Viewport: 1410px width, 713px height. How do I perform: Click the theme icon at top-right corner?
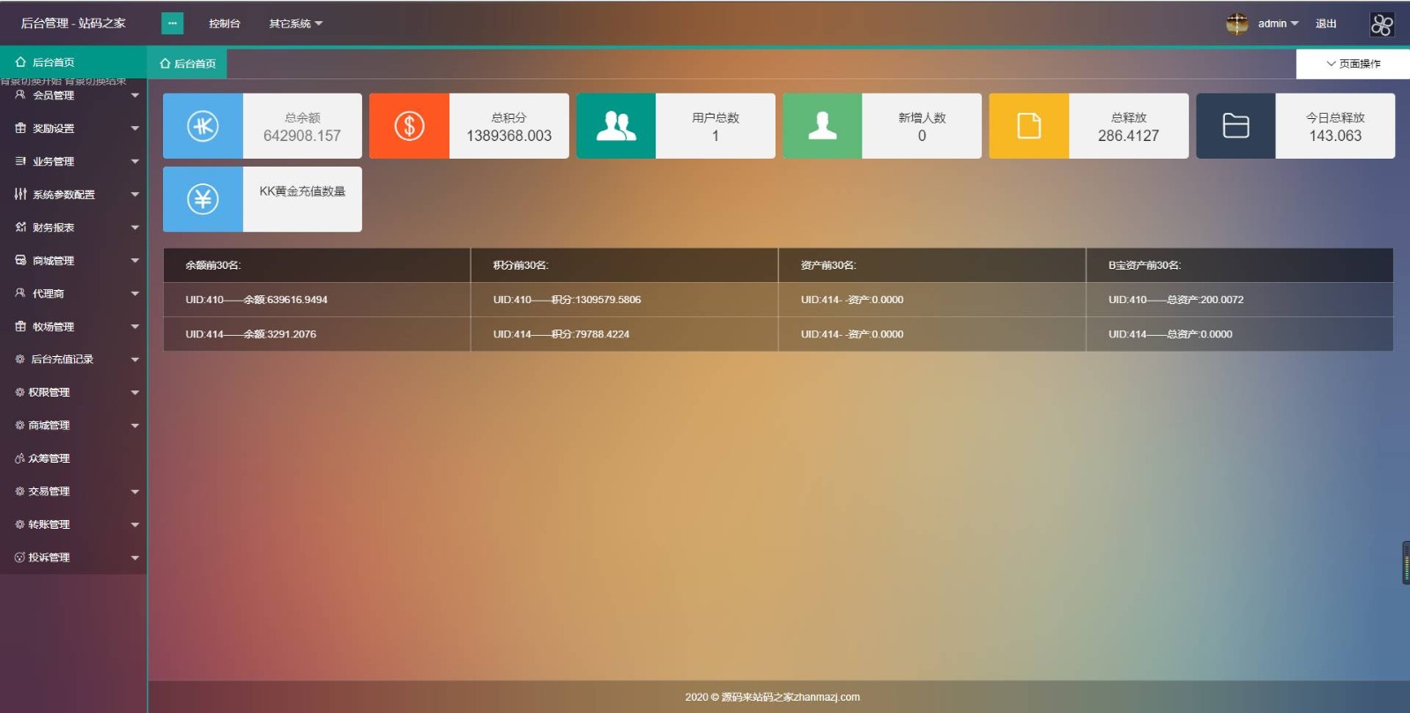click(x=1382, y=25)
